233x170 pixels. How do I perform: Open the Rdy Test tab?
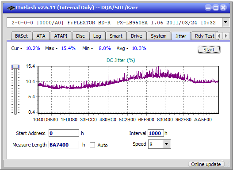[204, 36]
